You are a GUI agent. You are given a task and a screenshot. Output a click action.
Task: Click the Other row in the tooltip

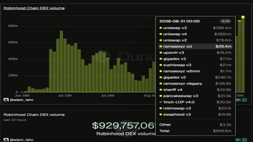click(x=195, y=125)
